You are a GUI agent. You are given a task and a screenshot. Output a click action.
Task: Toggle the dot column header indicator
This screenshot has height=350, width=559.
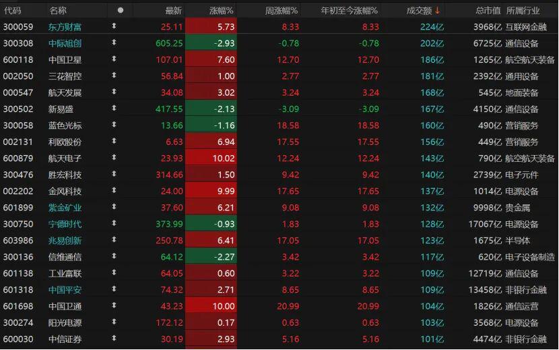tap(121, 10)
